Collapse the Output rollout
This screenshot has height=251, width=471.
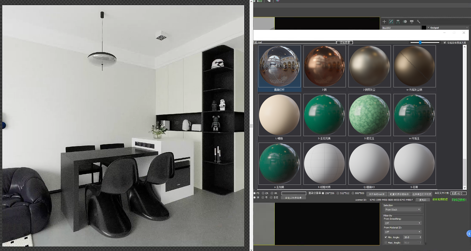tap(428, 28)
